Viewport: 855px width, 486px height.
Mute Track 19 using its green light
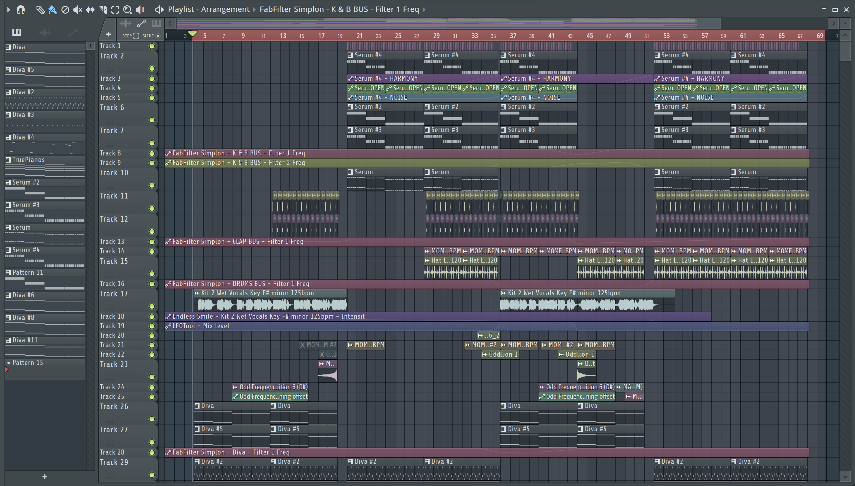coord(152,326)
